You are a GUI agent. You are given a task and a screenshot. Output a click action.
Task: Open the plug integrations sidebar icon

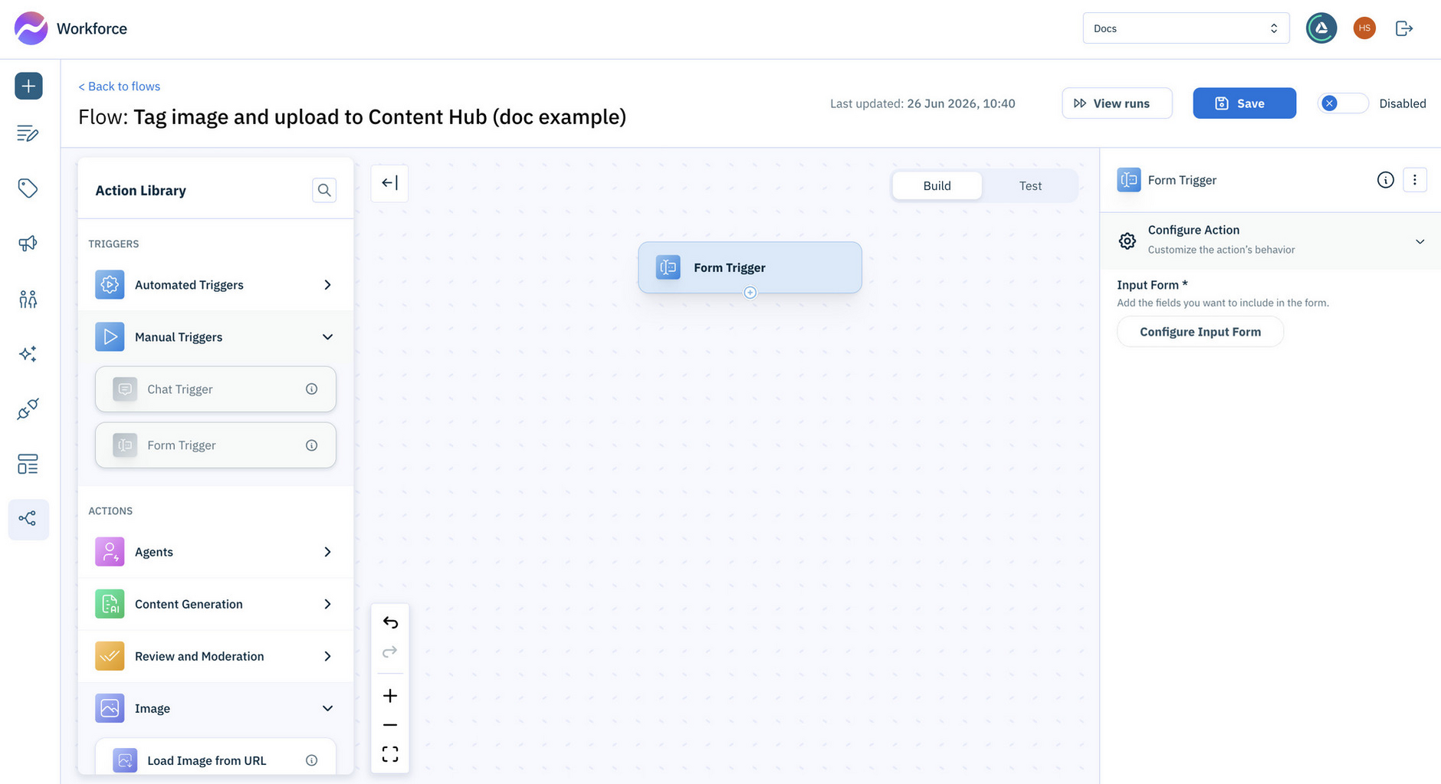pyautogui.click(x=28, y=409)
